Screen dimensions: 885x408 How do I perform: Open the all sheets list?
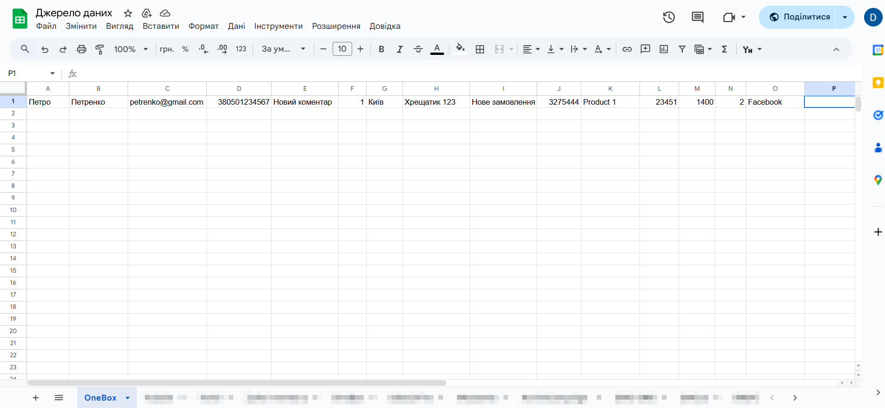(x=59, y=398)
